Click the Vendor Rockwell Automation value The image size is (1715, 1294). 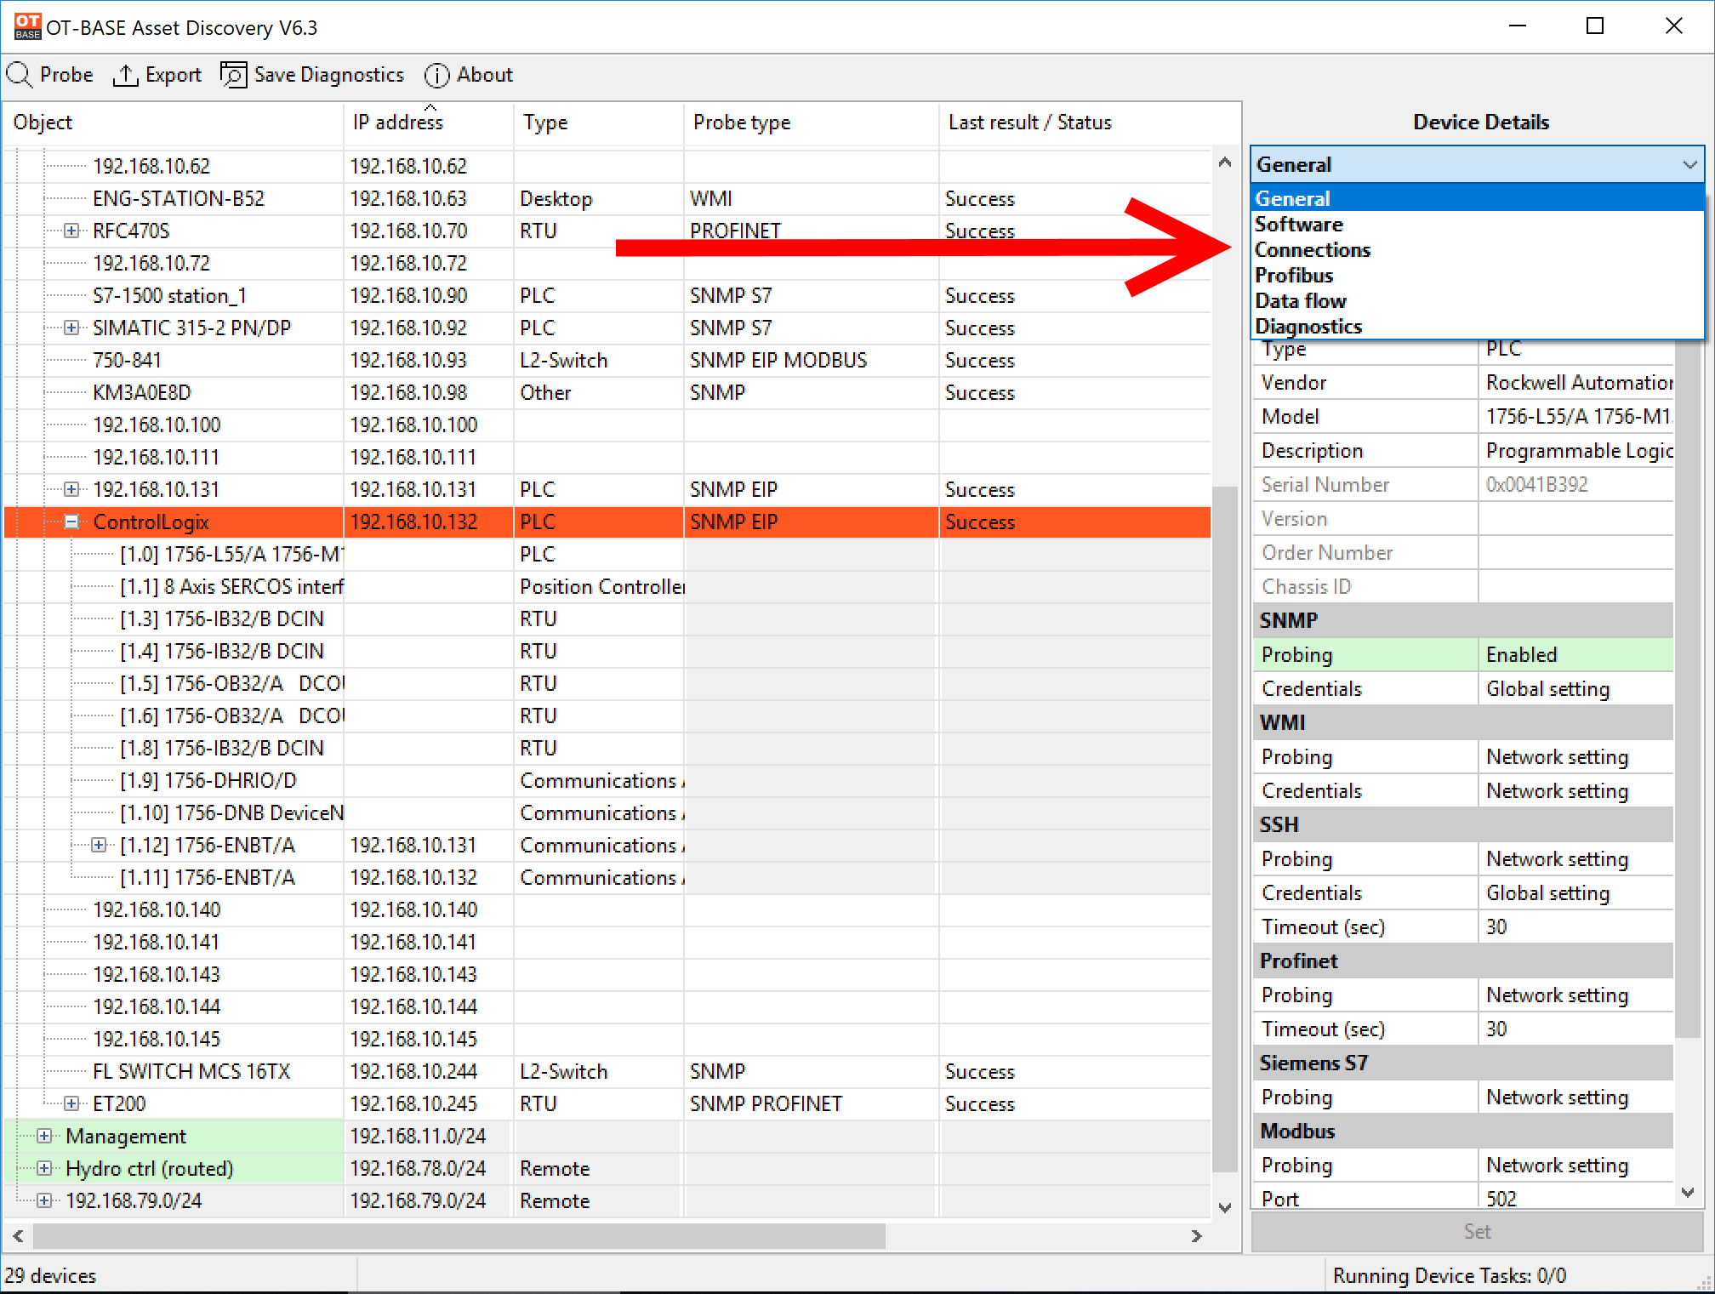(x=1575, y=382)
